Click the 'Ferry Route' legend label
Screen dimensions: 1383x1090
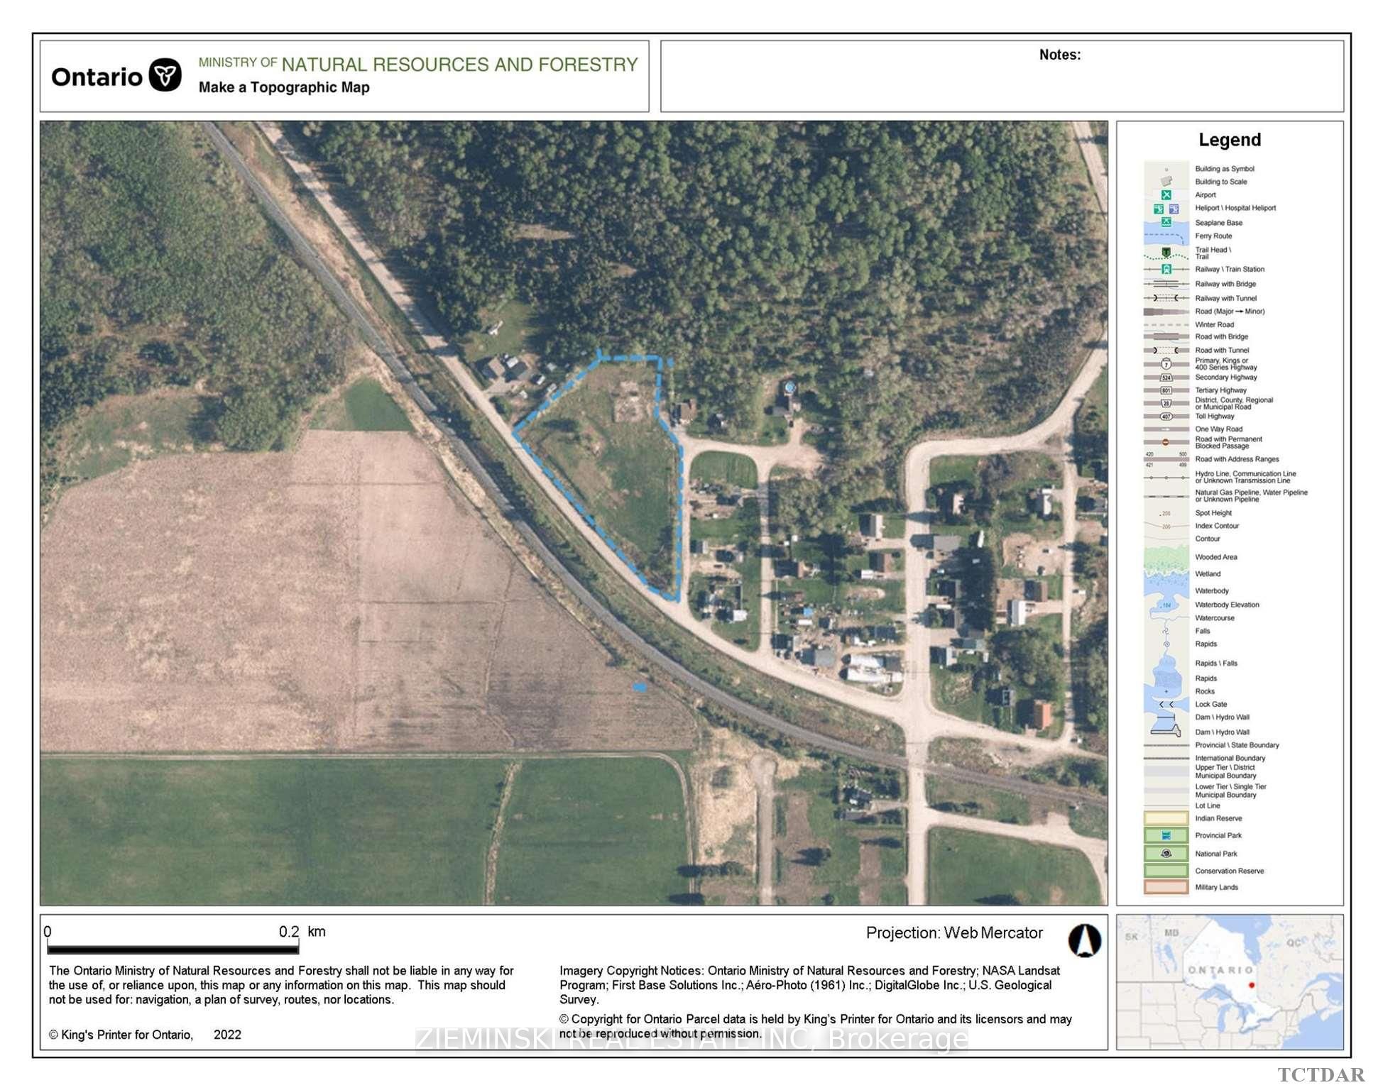pyautogui.click(x=1213, y=236)
